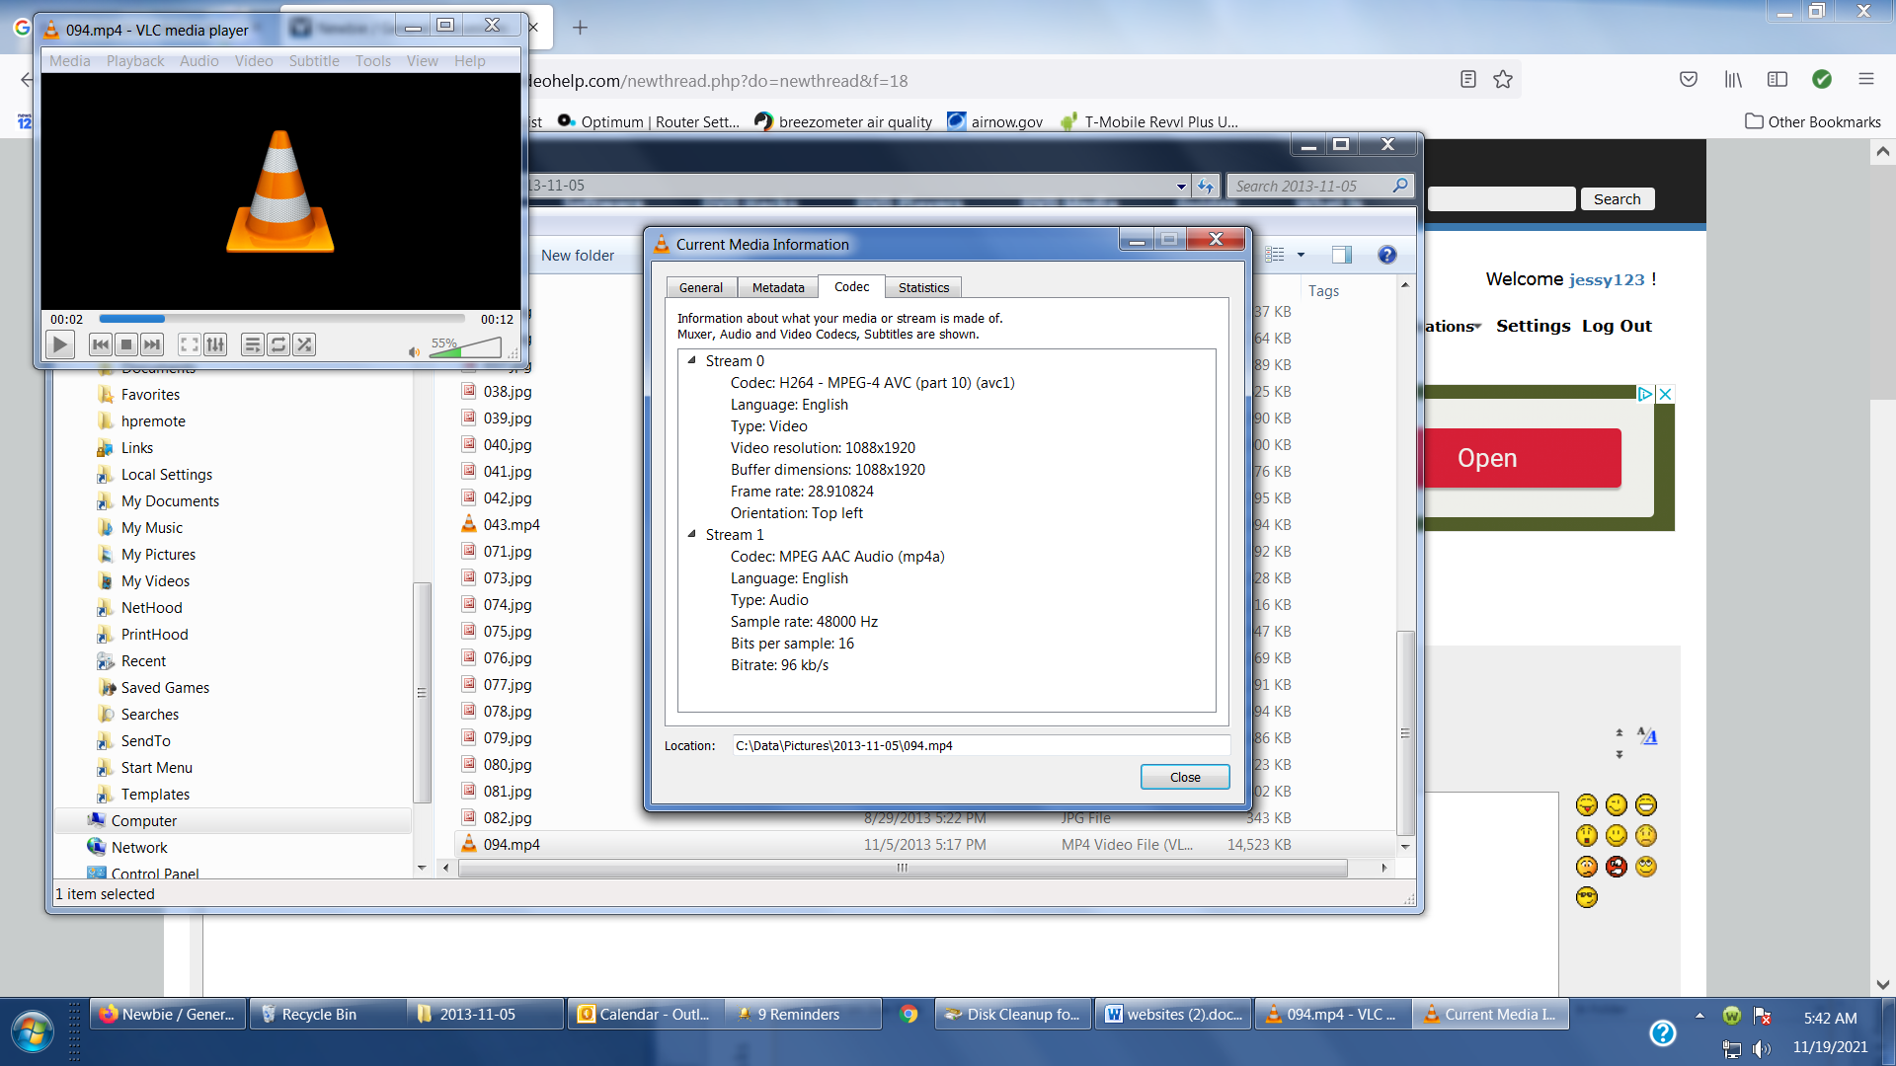Image resolution: width=1896 pixels, height=1066 pixels.
Task: Open VLC extended settings equalizer icon
Action: point(215,344)
